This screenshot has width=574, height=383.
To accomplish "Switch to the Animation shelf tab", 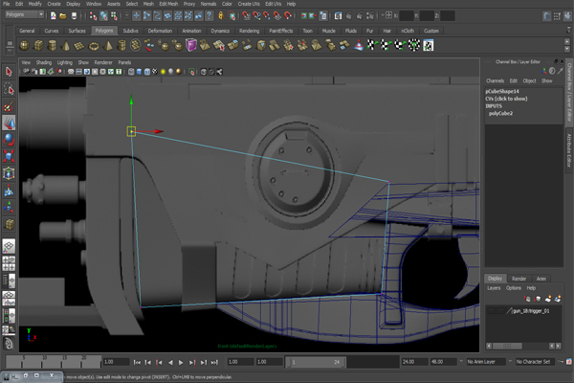I will [x=192, y=31].
